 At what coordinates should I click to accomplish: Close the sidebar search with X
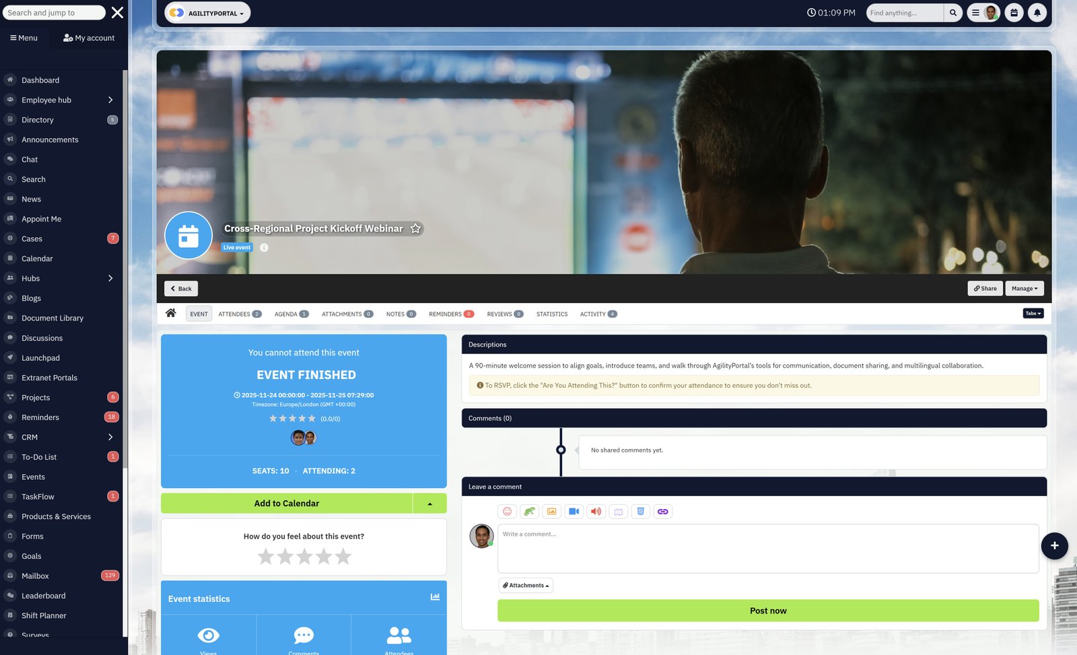[x=117, y=13]
